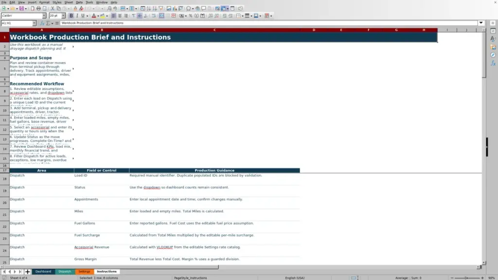Click the Merge and Center Cells icon
Screen dimensions: 498x280
161,16
